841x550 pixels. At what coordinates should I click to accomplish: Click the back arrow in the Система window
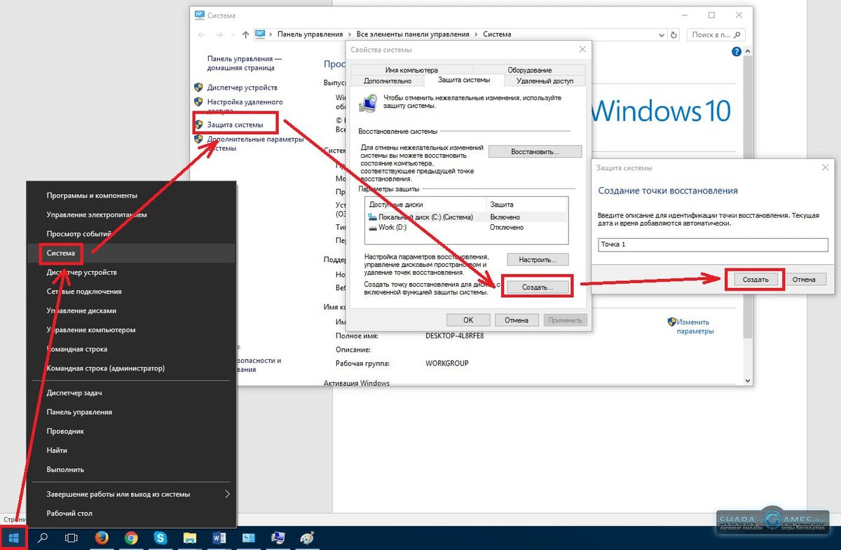[x=201, y=34]
